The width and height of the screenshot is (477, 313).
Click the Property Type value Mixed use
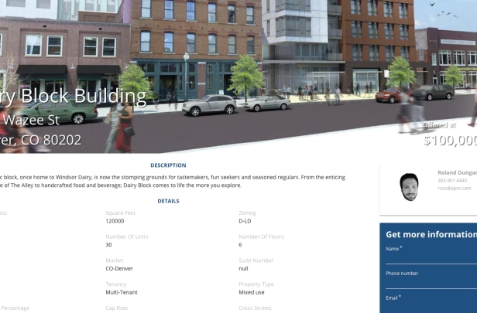pos(251,292)
